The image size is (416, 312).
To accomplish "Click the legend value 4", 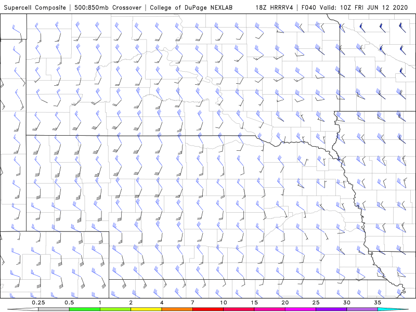I will tap(162, 303).
